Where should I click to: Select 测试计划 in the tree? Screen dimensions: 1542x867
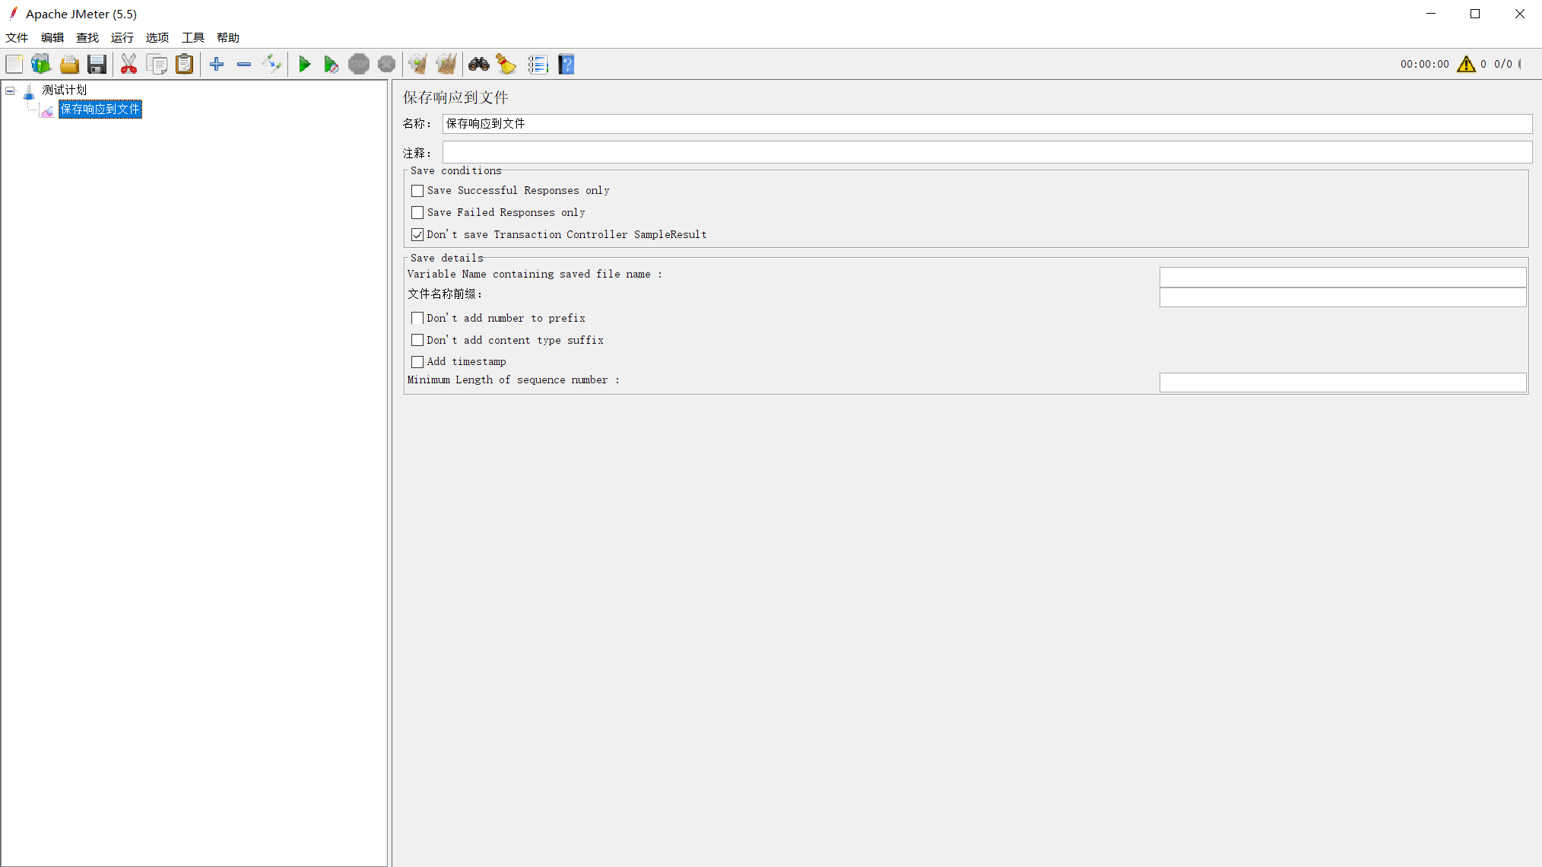click(65, 91)
